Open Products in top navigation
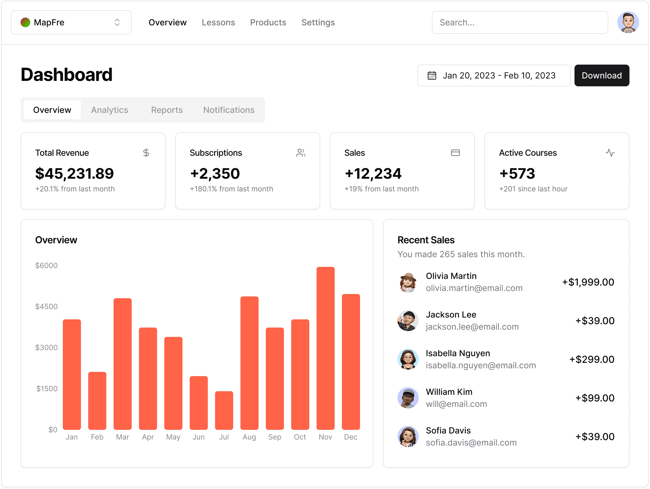Image resolution: width=650 pixels, height=489 pixels. pyautogui.click(x=268, y=22)
